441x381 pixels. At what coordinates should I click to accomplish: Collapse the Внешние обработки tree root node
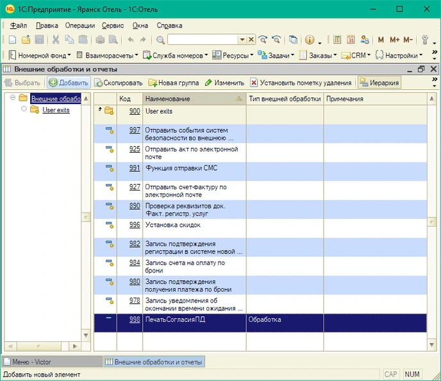(x=13, y=98)
